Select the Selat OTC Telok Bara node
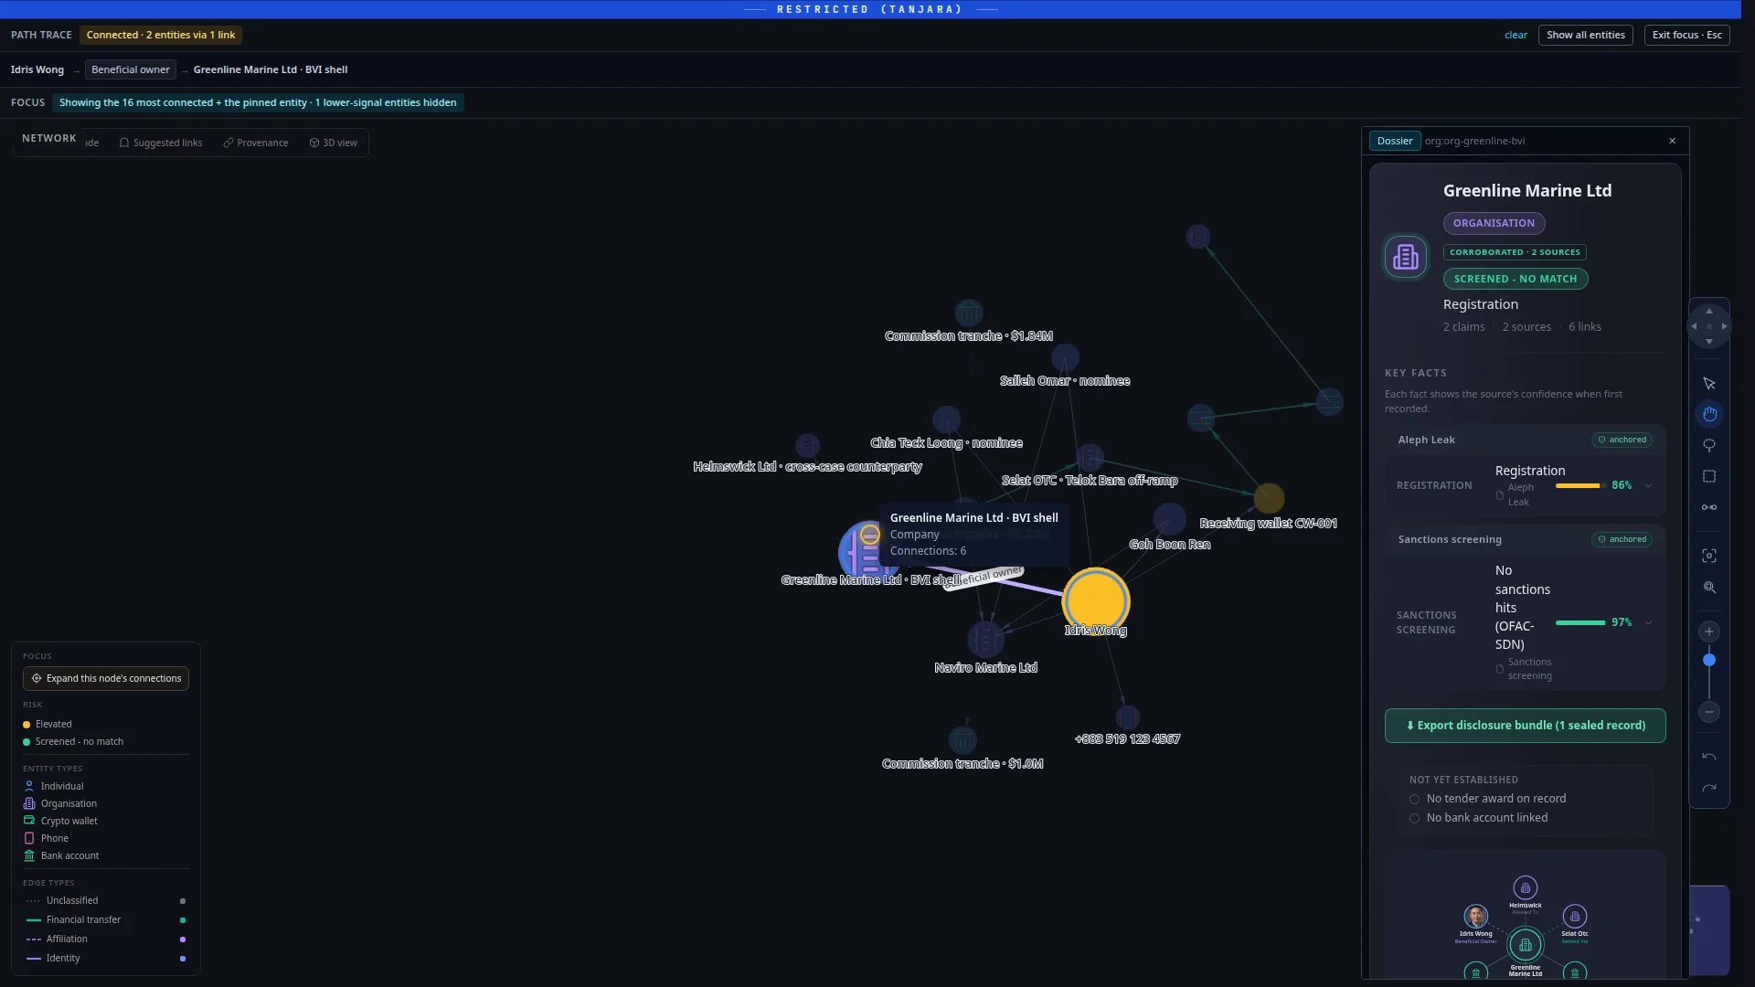This screenshot has width=1755, height=987. [1089, 457]
